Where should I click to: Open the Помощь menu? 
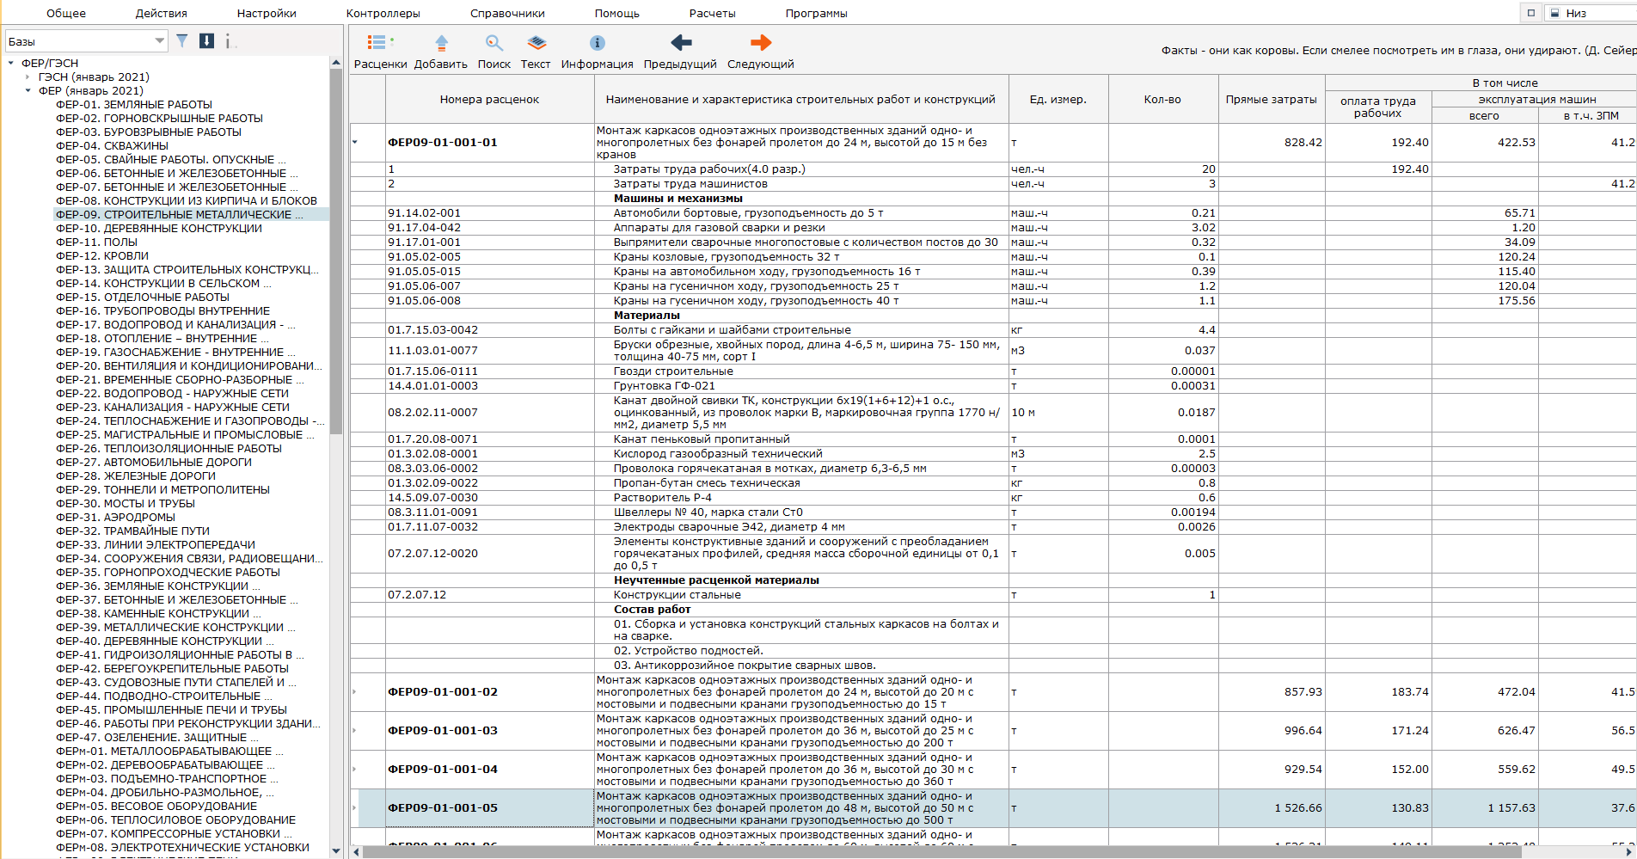pos(617,13)
